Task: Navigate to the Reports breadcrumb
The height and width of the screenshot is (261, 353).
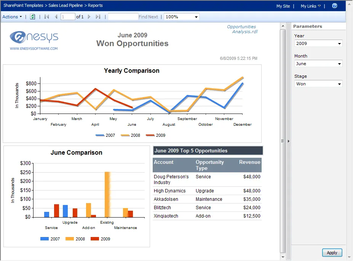Action: pos(95,5)
